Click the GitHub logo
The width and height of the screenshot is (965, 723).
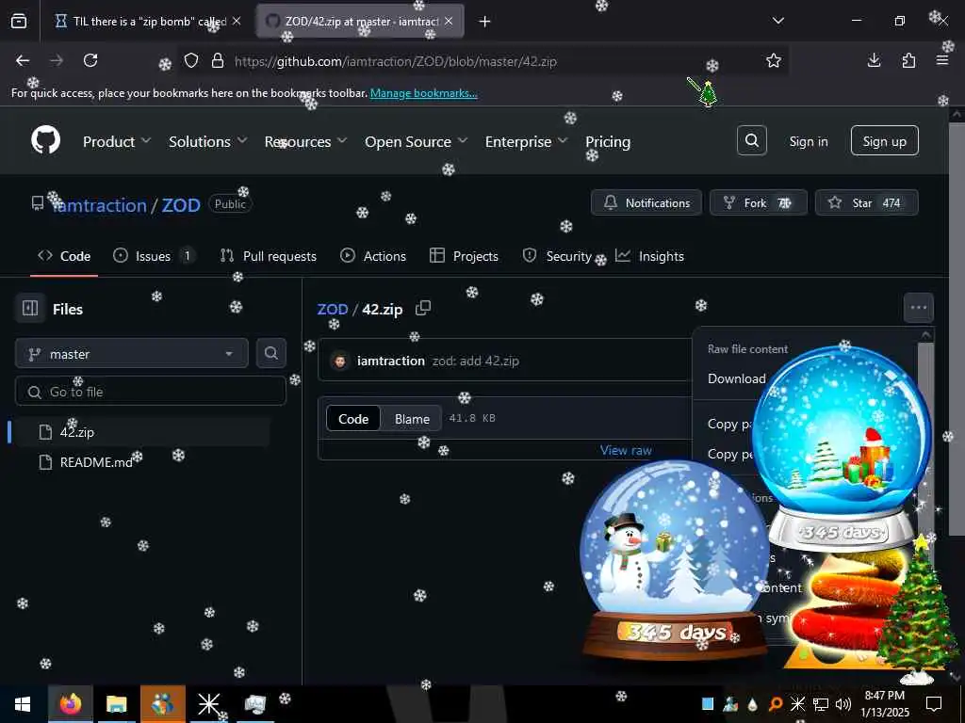[x=45, y=140]
